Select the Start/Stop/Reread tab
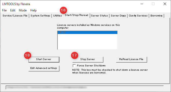The width and height of the screenshot is (171, 92). pos(76,15)
